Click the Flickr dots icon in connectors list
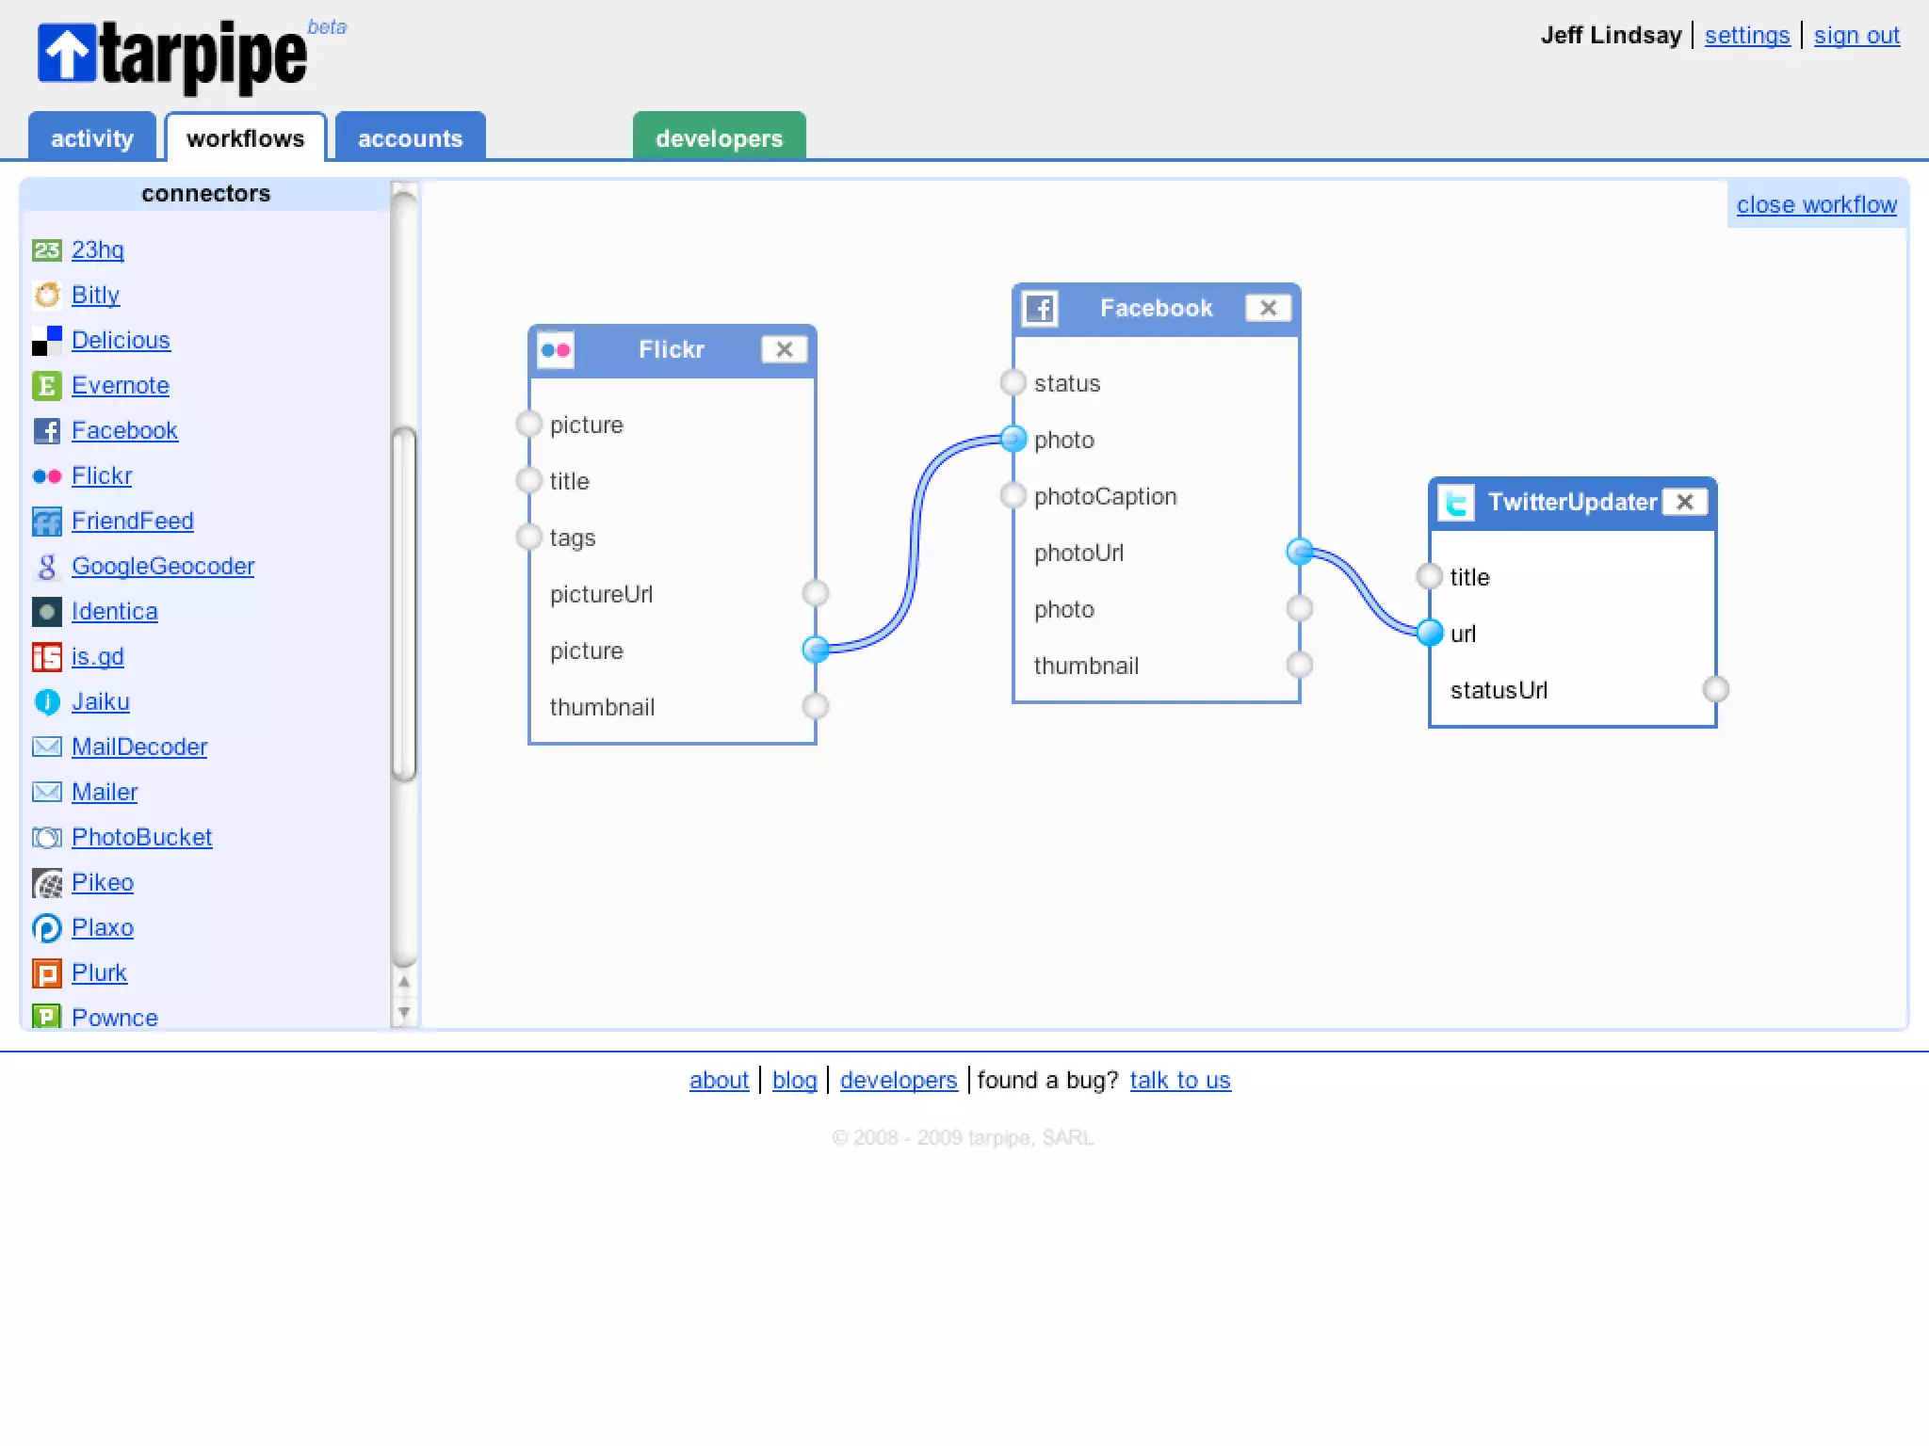Screen dimensions: 1929x1446 [x=46, y=475]
